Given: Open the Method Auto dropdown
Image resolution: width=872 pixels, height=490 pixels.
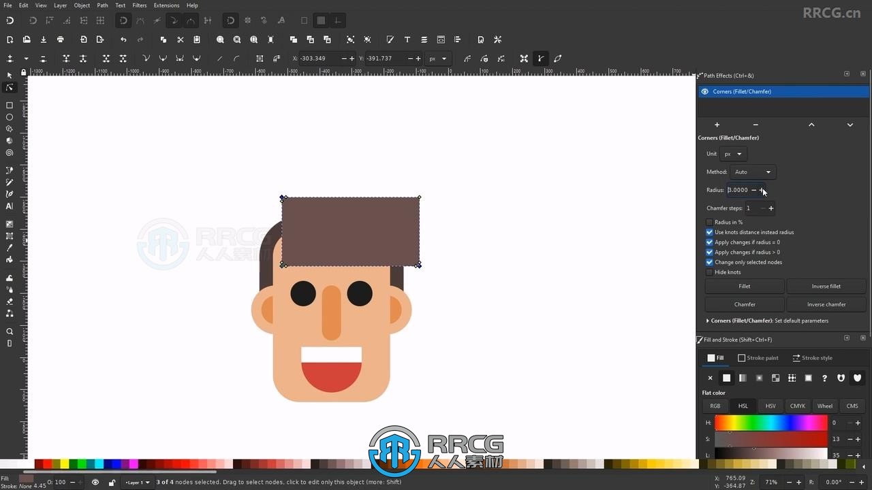Looking at the screenshot, I should [x=753, y=171].
